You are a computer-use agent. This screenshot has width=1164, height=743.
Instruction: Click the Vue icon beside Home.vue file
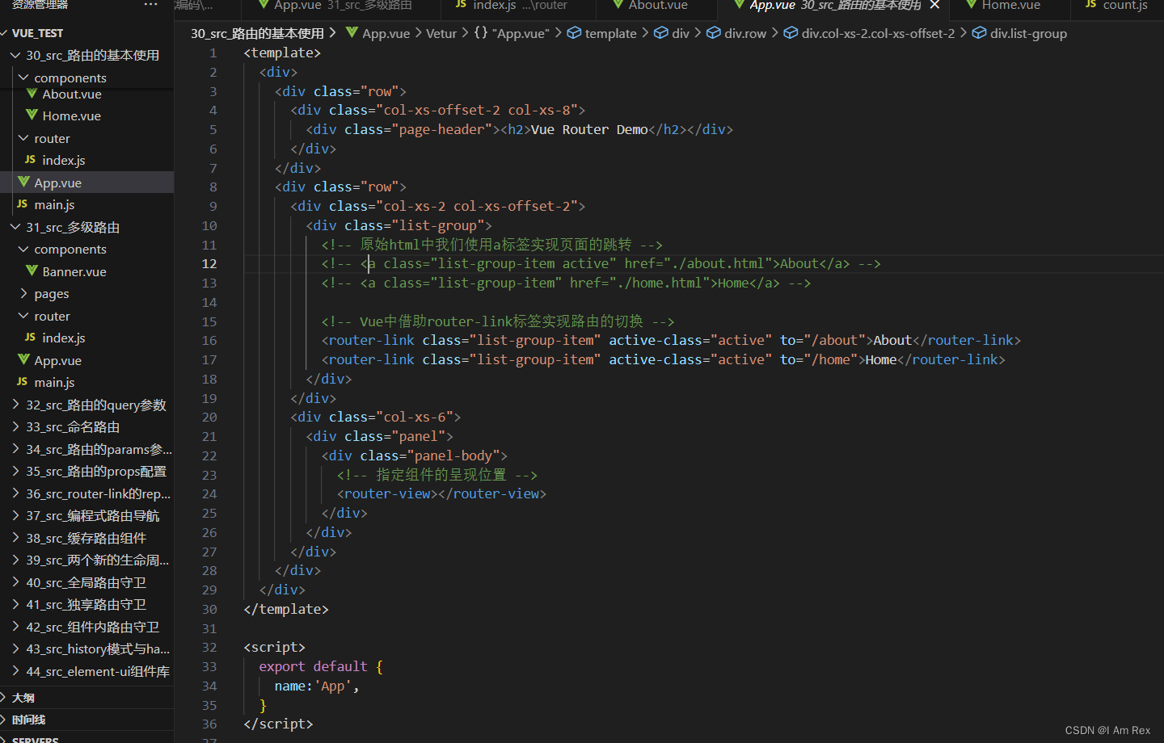32,115
